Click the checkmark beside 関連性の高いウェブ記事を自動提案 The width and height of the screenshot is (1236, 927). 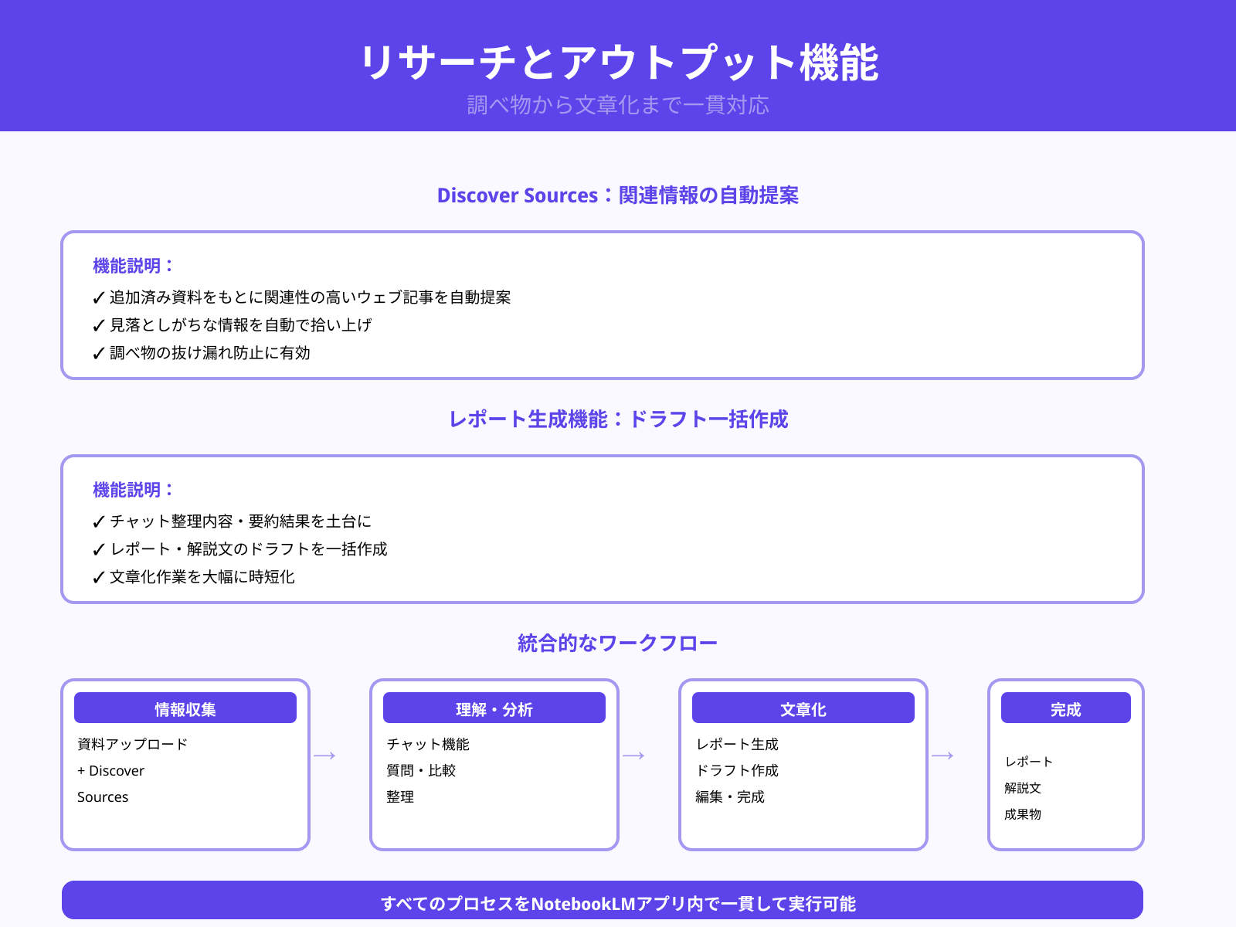[x=97, y=297]
